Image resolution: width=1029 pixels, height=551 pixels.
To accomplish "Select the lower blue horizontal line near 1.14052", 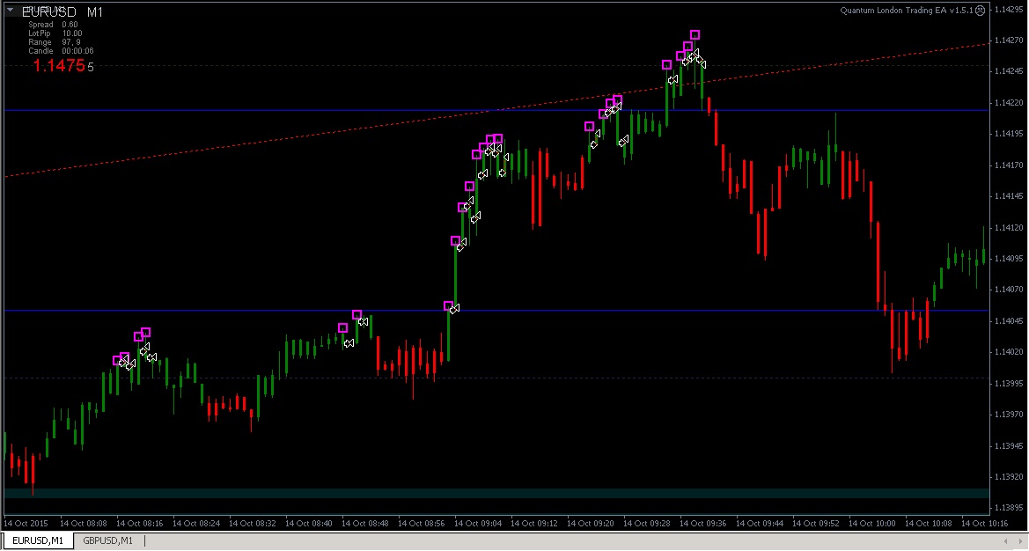I will click(496, 310).
